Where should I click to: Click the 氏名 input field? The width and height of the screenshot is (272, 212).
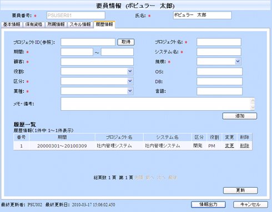coord(202,15)
